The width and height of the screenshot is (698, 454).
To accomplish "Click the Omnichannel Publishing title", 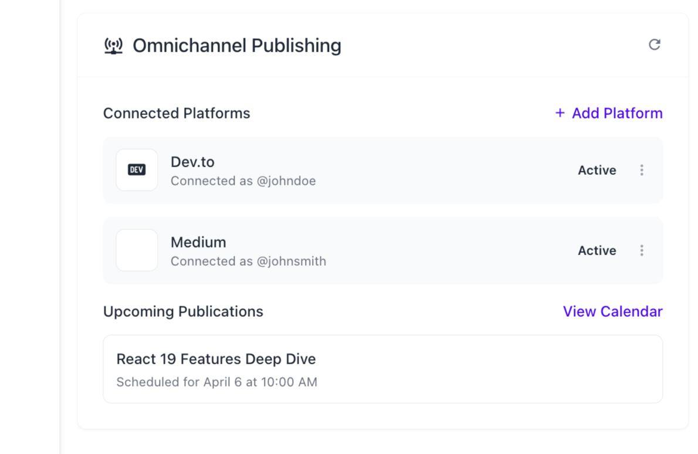I will coord(237,46).
